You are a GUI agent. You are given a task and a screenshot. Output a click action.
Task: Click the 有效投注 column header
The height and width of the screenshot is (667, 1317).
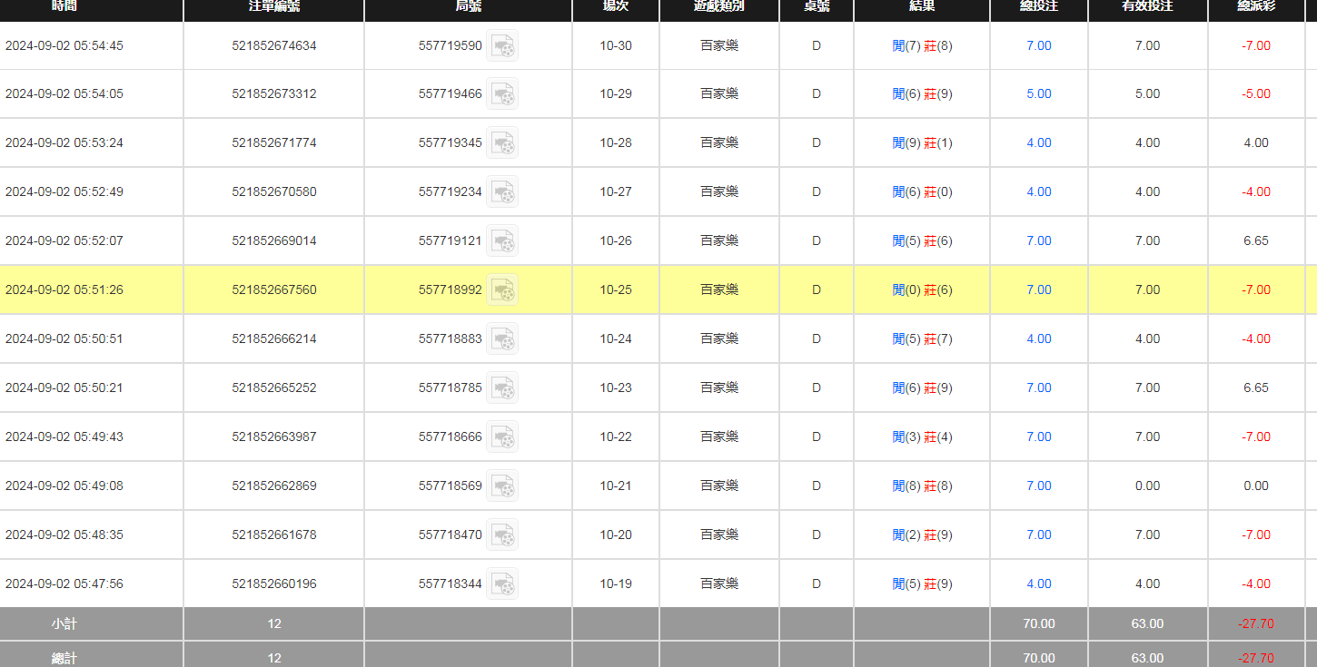tap(1147, 7)
